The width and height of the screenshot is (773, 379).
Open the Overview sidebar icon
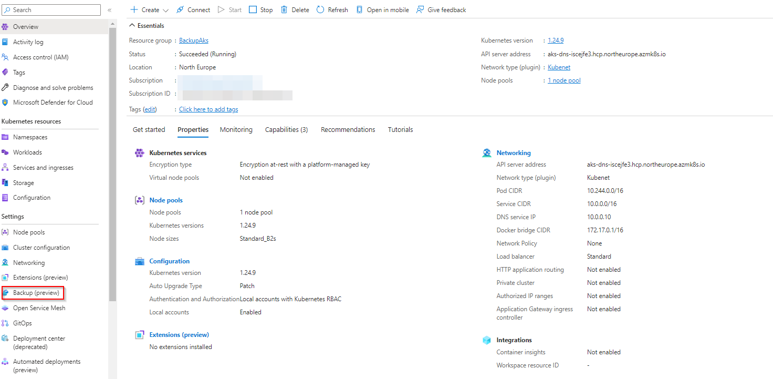[x=5, y=27]
